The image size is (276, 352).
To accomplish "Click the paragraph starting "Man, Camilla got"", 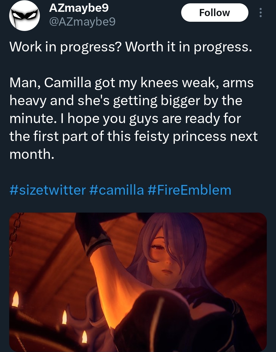I will (131, 118).
